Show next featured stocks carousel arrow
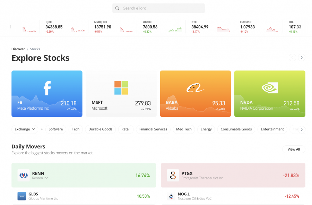Viewport: 312px width, 205px height. point(302,58)
